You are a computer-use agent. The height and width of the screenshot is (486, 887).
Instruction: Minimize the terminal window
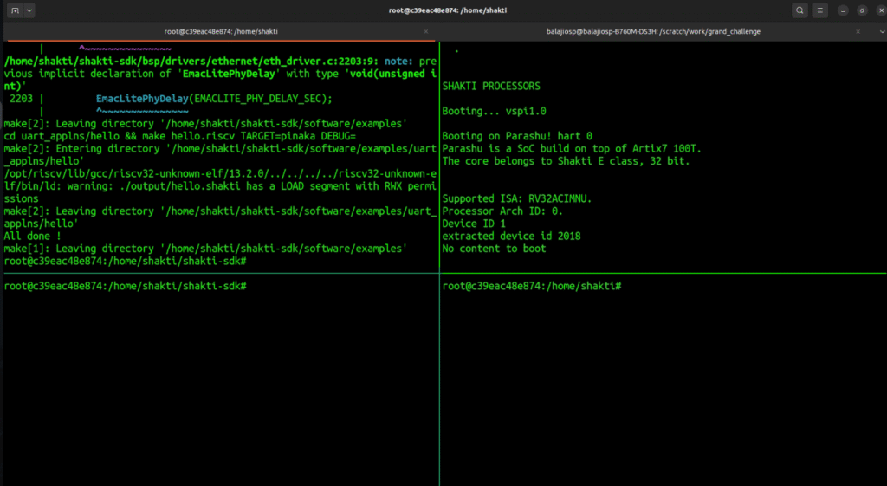point(843,10)
